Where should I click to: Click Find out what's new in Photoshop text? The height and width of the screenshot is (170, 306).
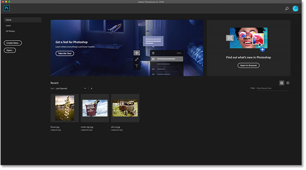coord(248,58)
